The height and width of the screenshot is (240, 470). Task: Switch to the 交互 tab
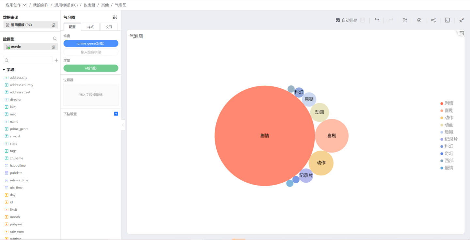pos(109,27)
